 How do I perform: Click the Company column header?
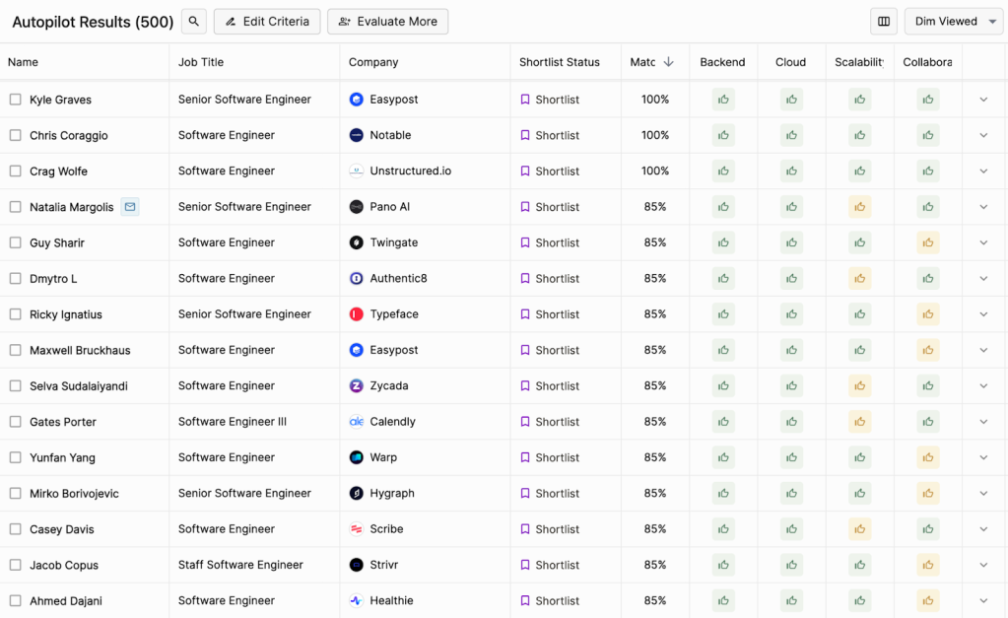coord(373,62)
